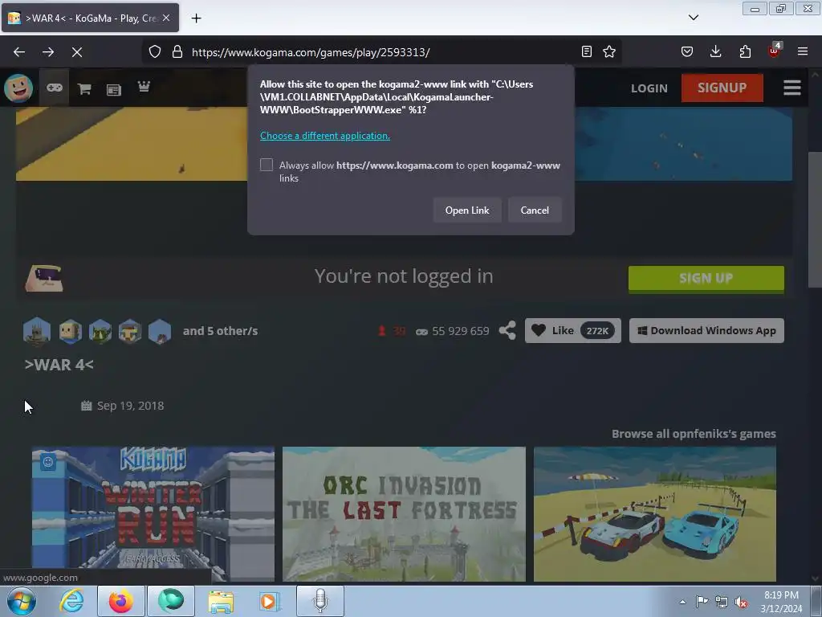Switch to Firefox in taskbar
The width and height of the screenshot is (822, 617).
click(x=120, y=601)
